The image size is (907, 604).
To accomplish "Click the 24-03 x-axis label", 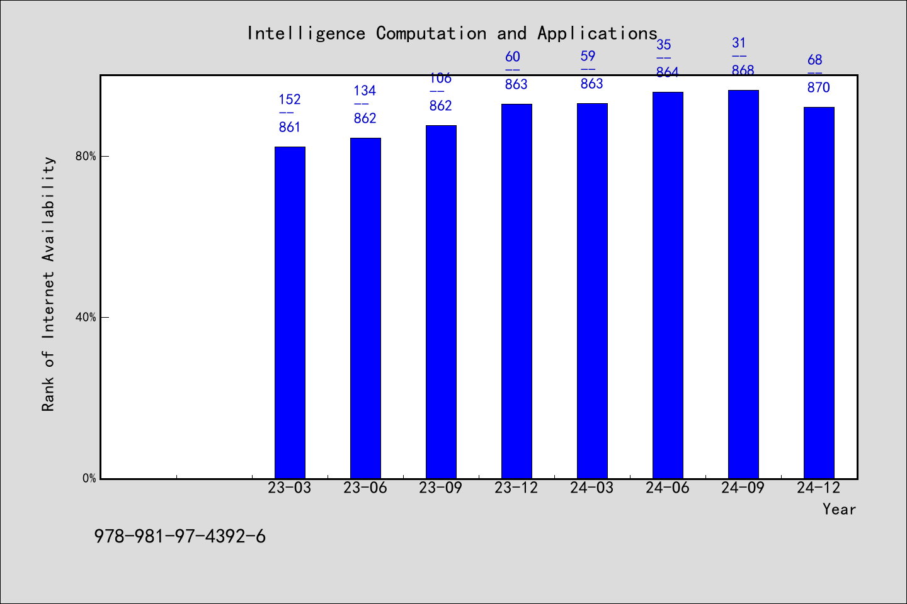I will click(592, 488).
